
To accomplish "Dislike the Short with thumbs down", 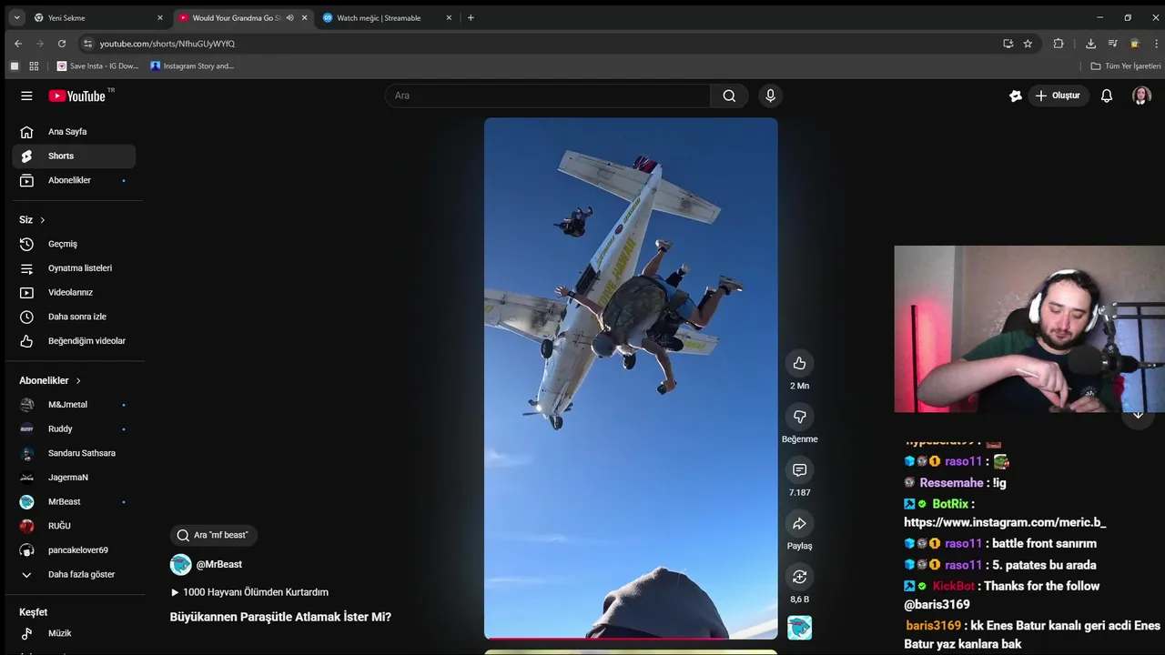I will click(x=799, y=417).
